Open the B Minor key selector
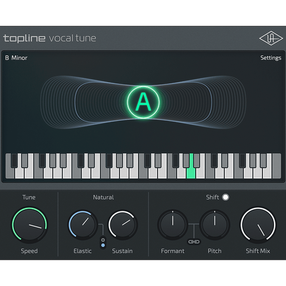 click(16, 58)
